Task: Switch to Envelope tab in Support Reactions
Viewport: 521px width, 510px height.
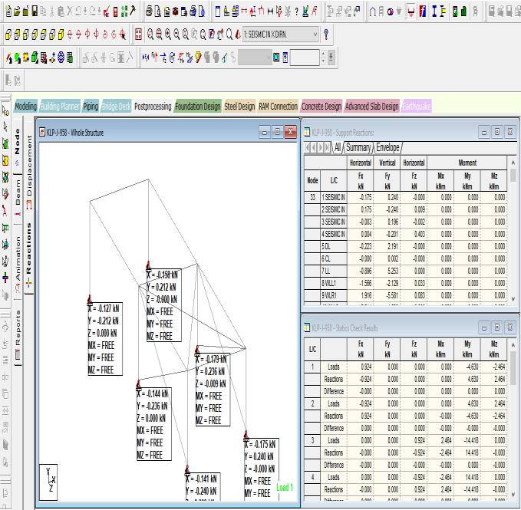Action: point(387,147)
